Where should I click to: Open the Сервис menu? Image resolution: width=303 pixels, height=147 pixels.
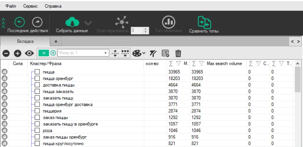(30, 6)
